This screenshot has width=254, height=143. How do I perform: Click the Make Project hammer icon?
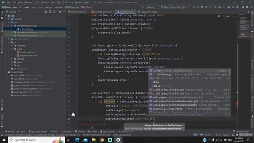[x=142, y=7]
